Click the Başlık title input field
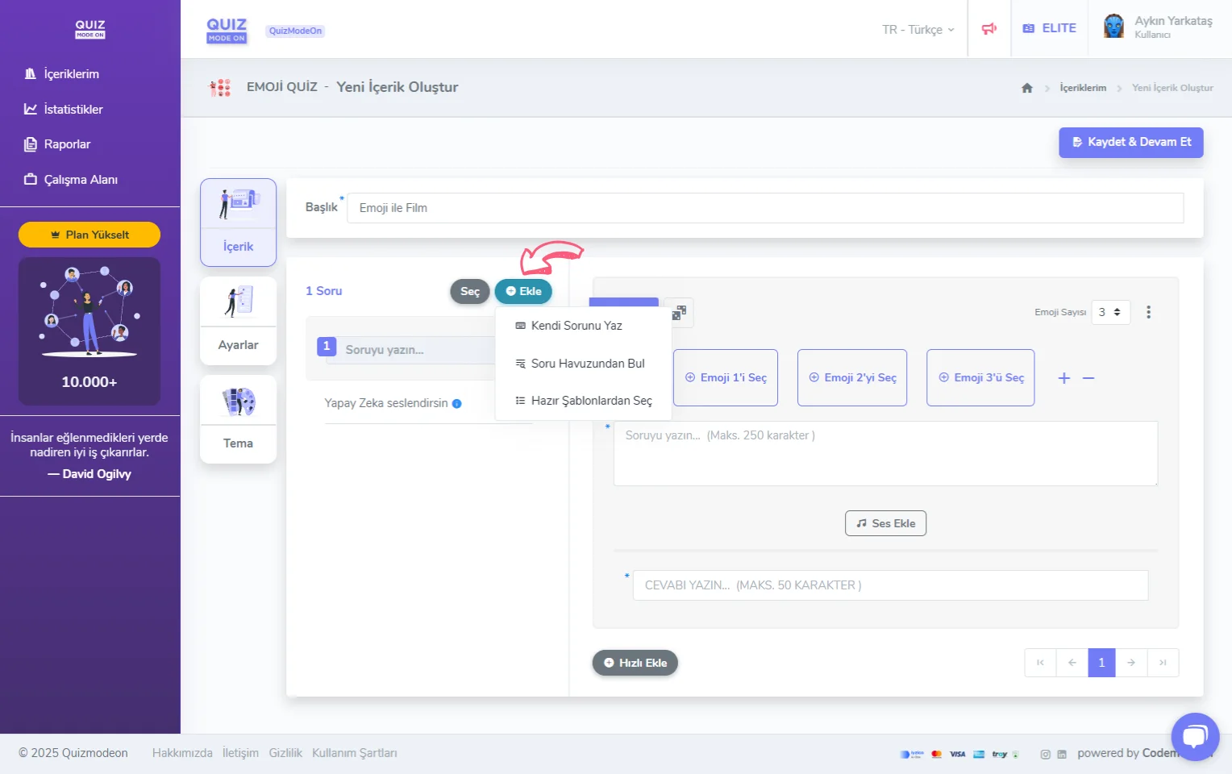The width and height of the screenshot is (1232, 774). click(x=764, y=208)
